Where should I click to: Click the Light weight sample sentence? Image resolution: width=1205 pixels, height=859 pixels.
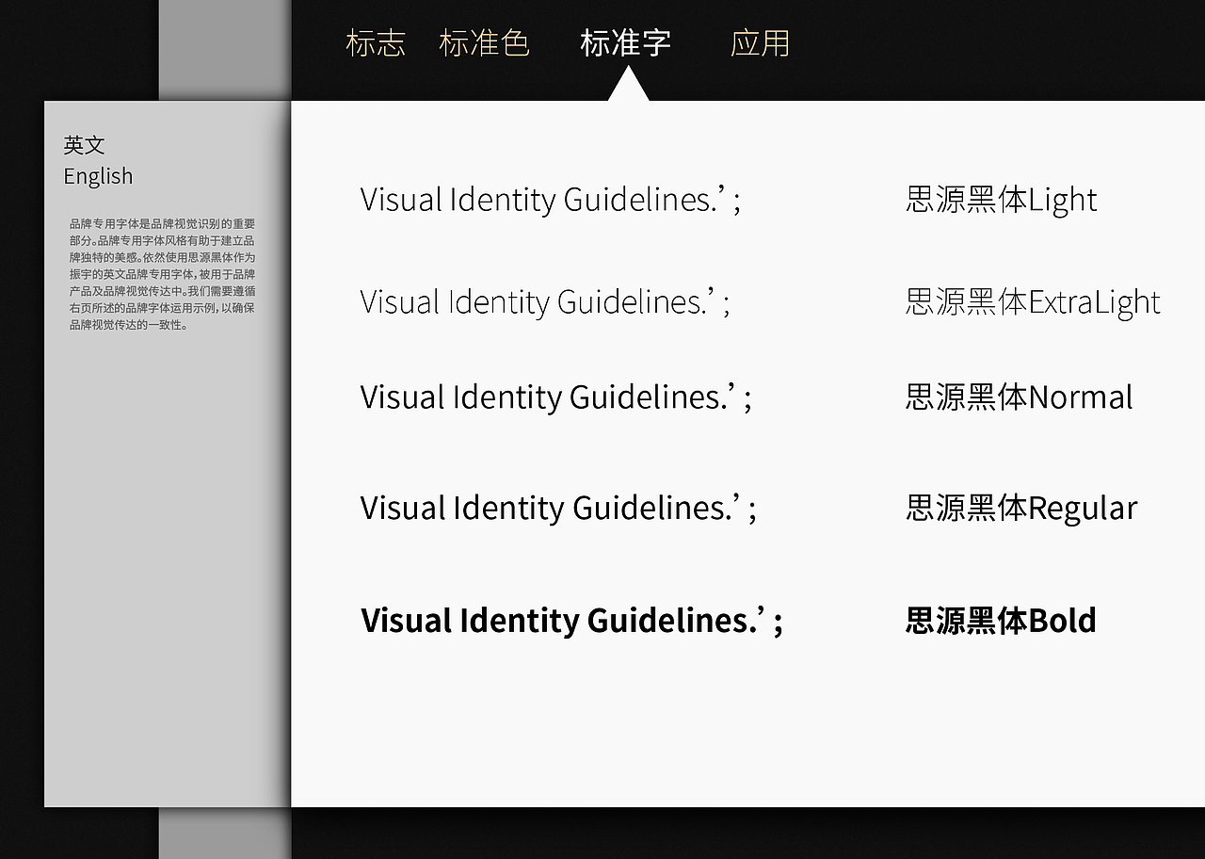point(551,200)
